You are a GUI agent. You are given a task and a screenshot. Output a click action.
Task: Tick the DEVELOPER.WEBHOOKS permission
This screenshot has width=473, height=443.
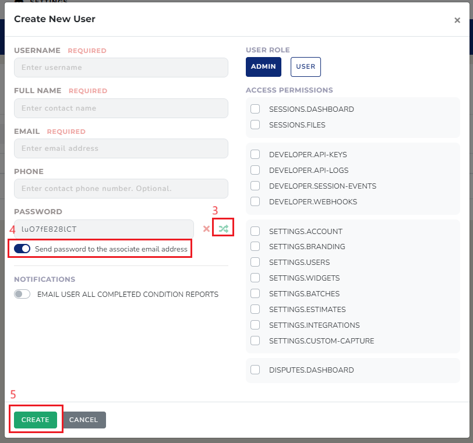(255, 201)
